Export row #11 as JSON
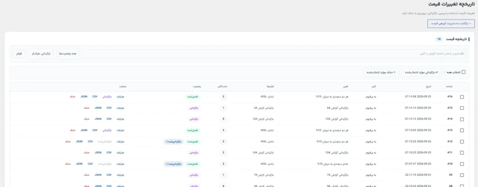This screenshot has width=478, height=187. click(x=98, y=153)
